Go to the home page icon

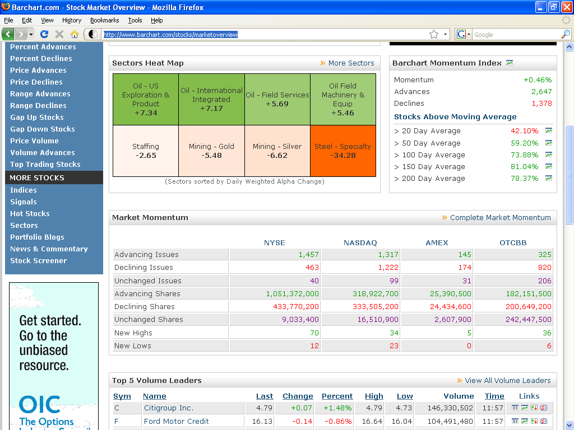click(75, 34)
